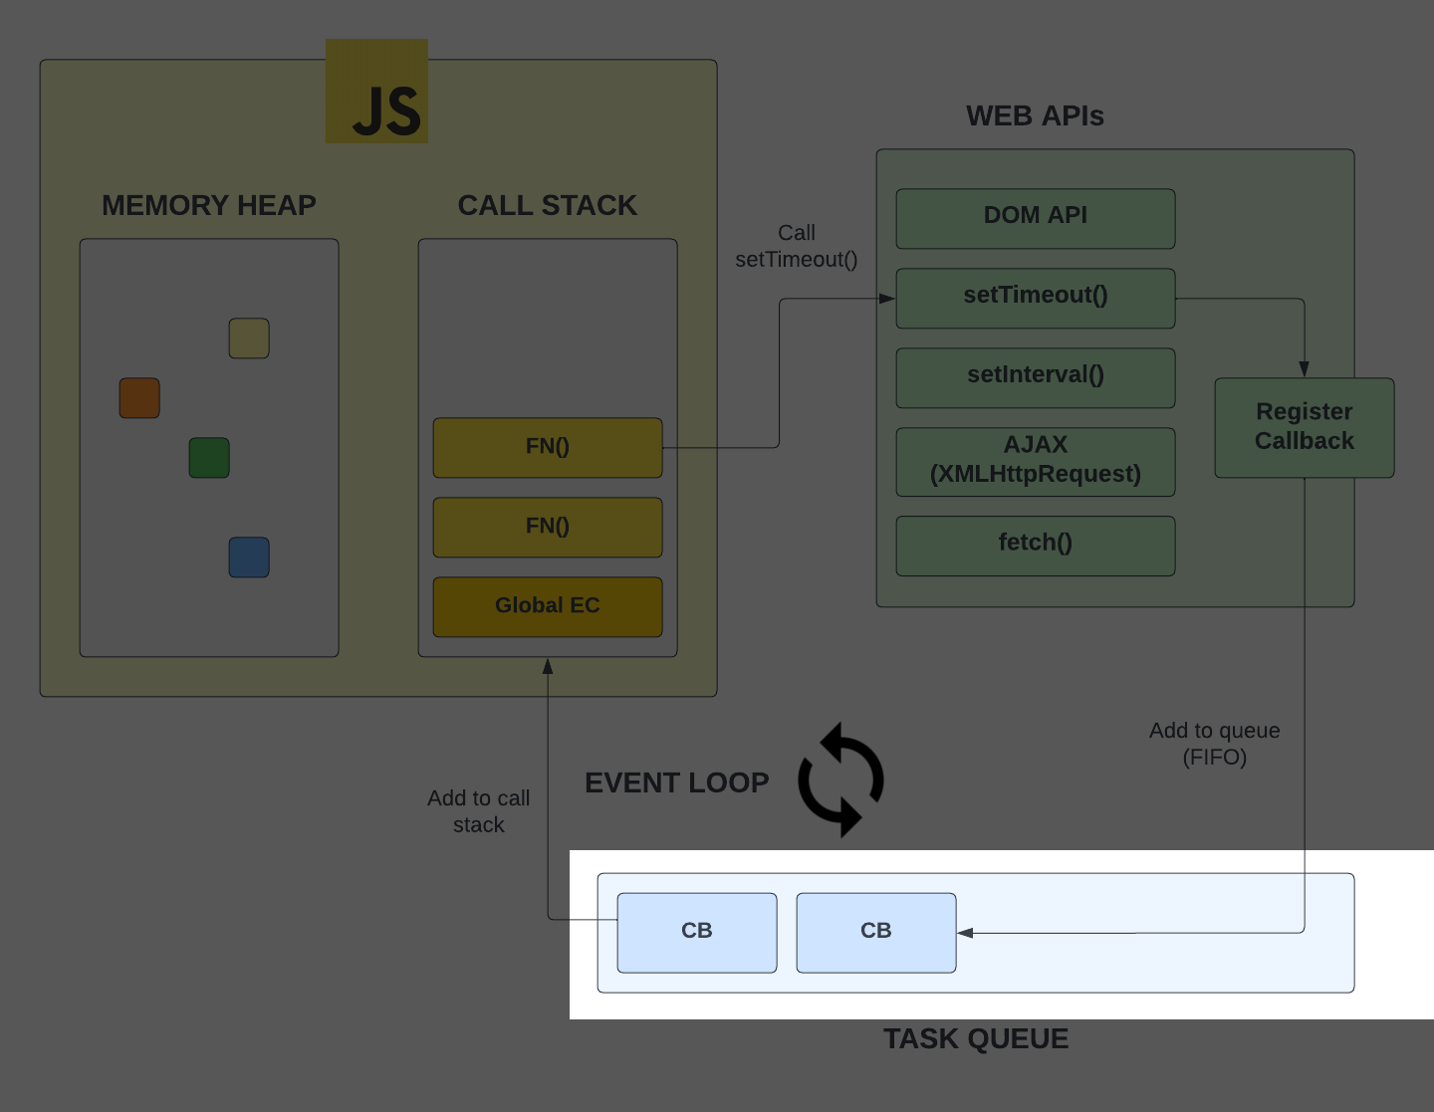Select the Memory Heap heading
This screenshot has height=1112, width=1434.
208,205
